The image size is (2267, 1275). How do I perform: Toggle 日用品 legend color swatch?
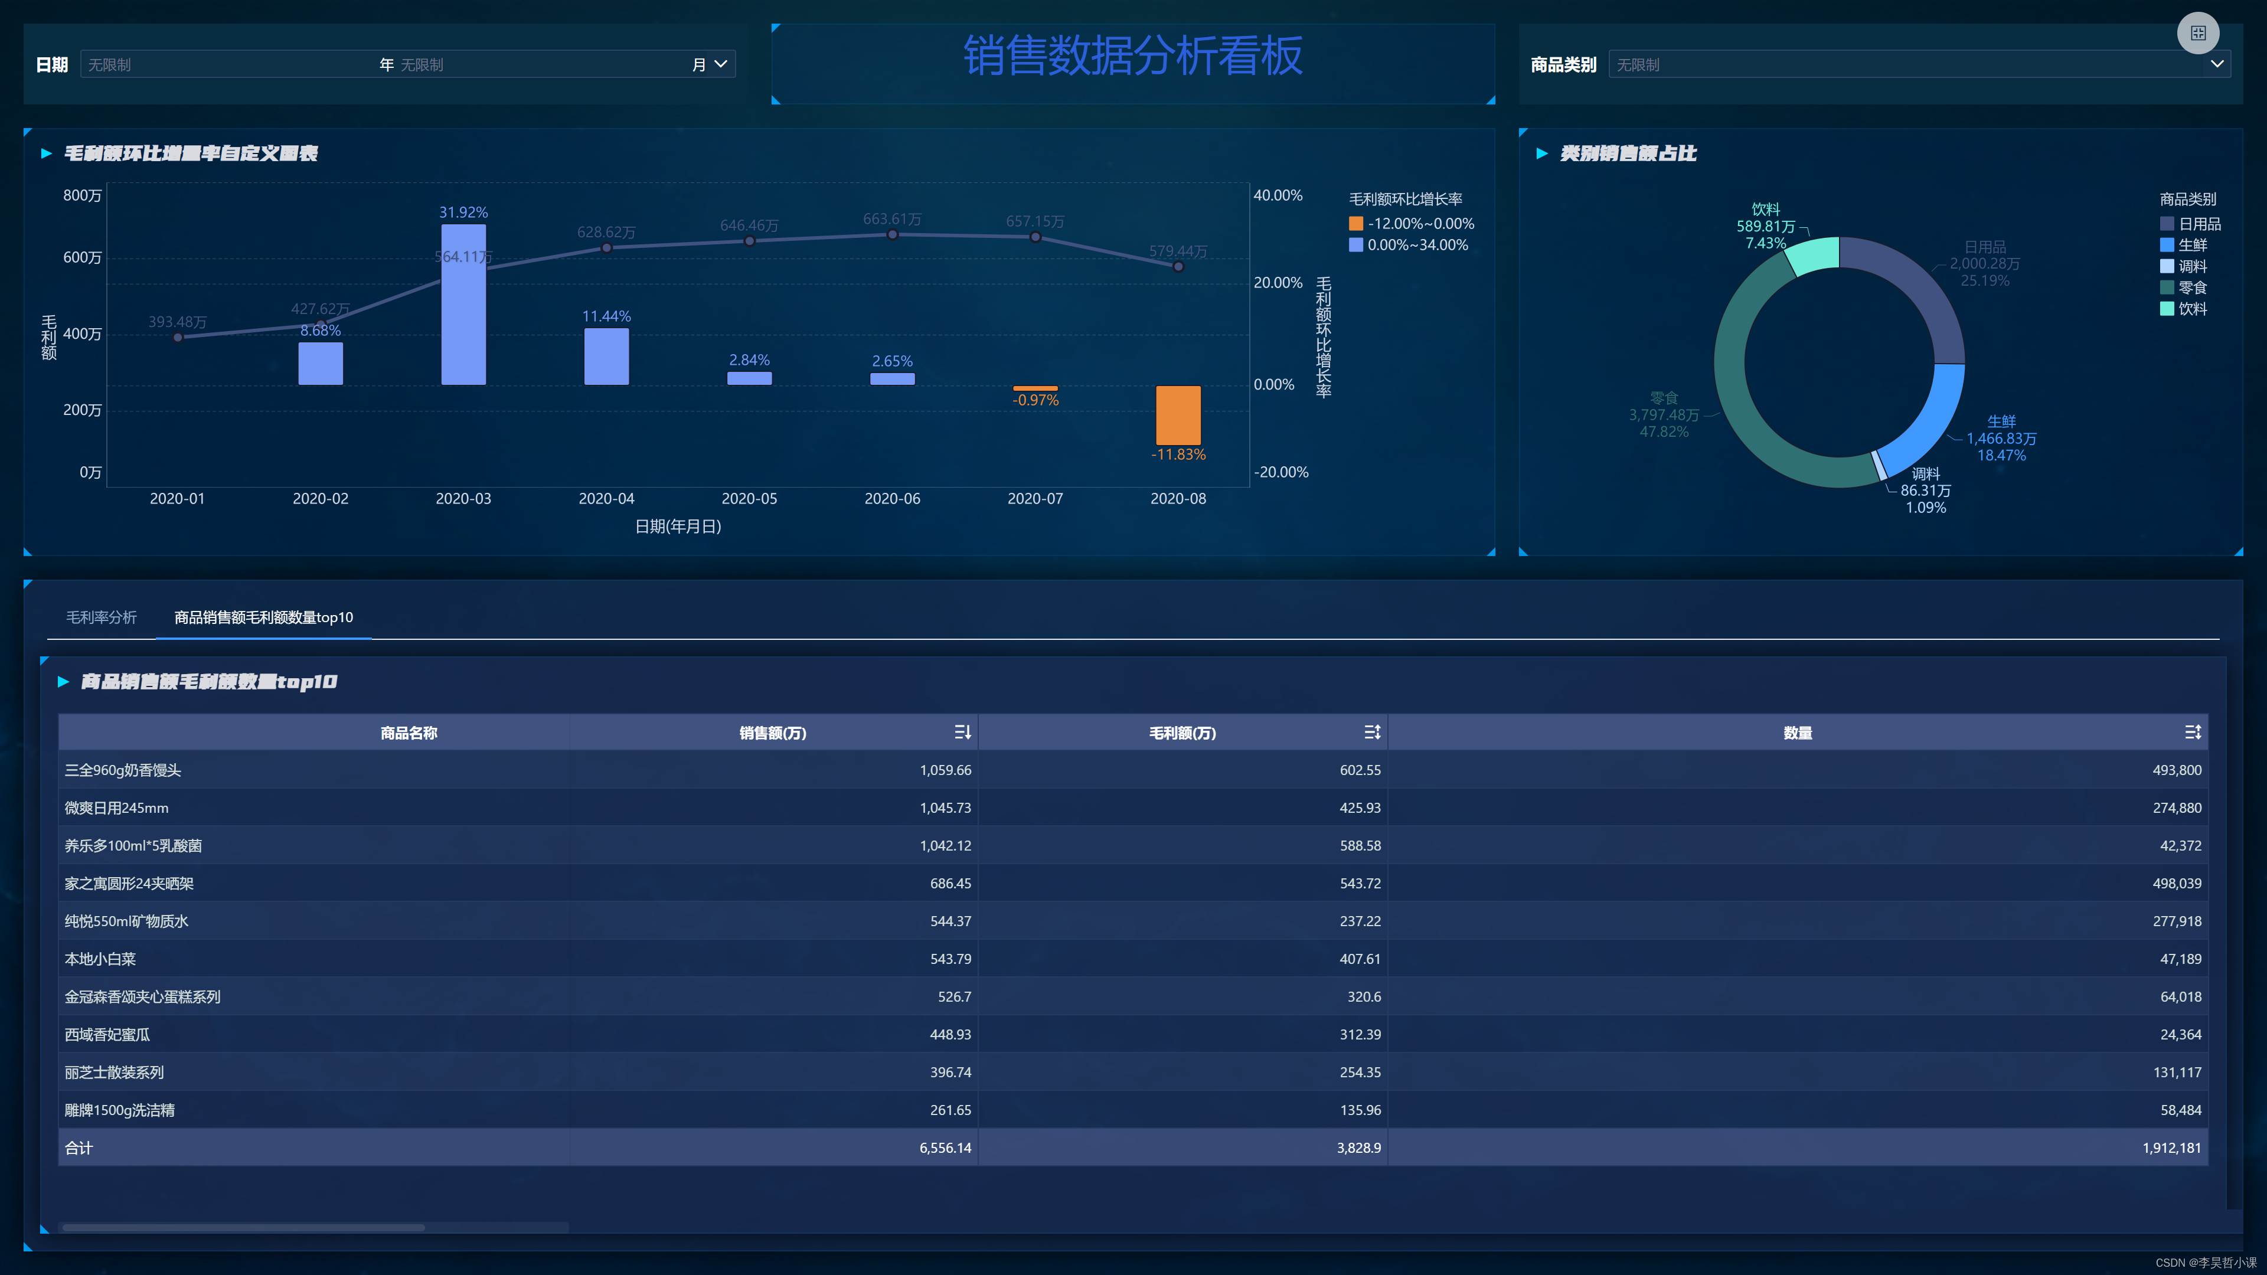click(x=2167, y=224)
